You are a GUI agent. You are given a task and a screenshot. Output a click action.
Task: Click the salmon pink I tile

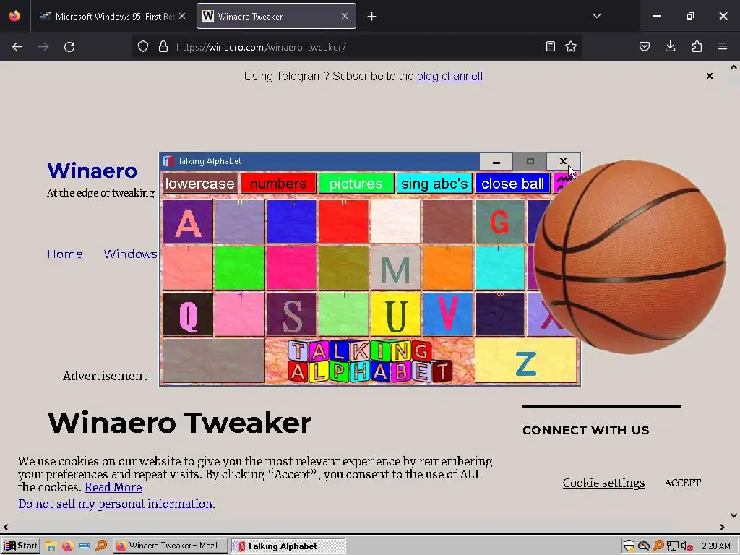[x=188, y=267]
